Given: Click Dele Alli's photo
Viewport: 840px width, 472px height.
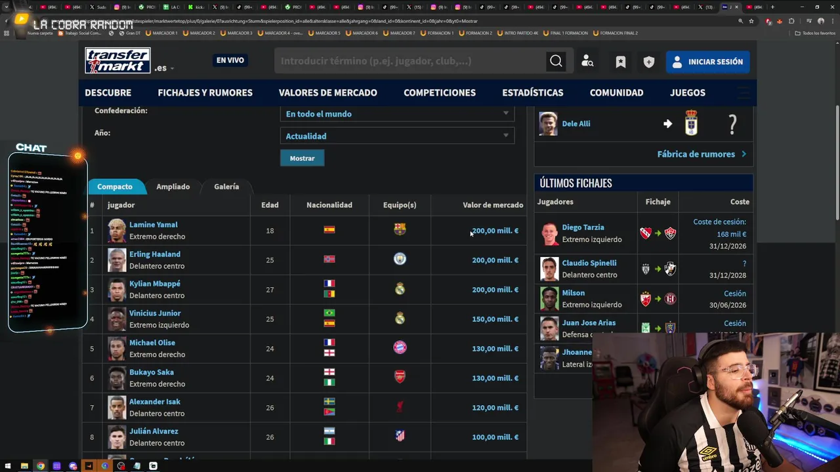Looking at the screenshot, I should point(548,124).
